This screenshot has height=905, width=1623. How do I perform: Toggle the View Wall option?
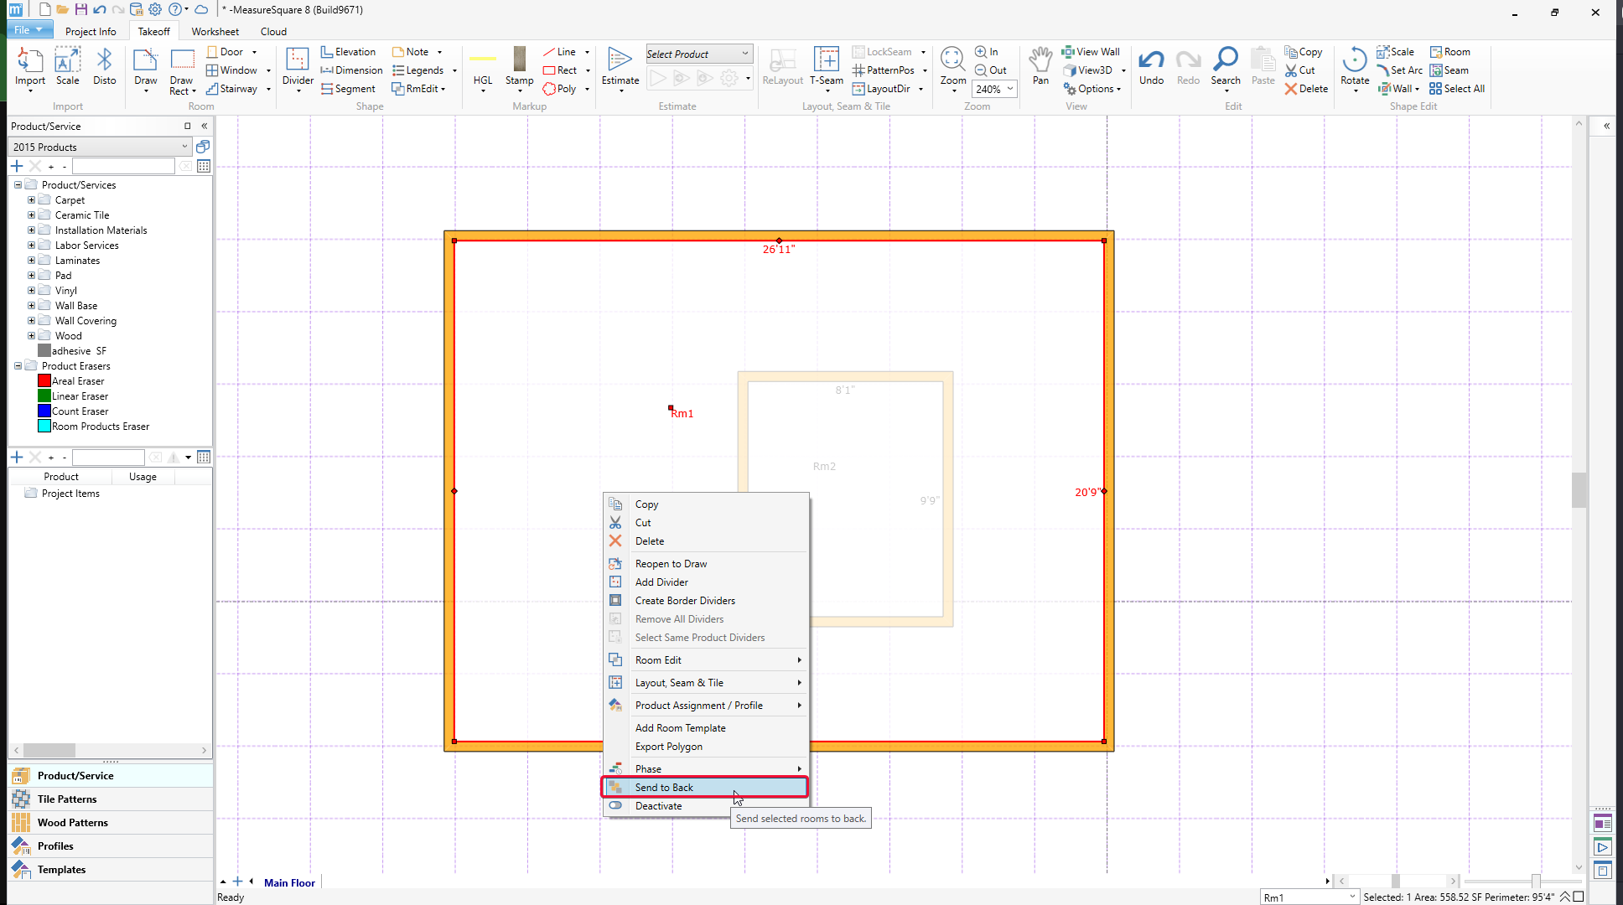pyautogui.click(x=1091, y=52)
